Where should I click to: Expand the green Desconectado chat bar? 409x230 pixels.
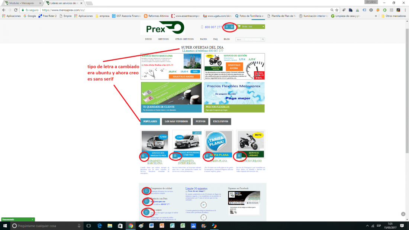coord(18,219)
